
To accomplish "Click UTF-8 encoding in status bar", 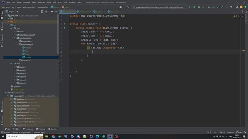I will 222,132.
